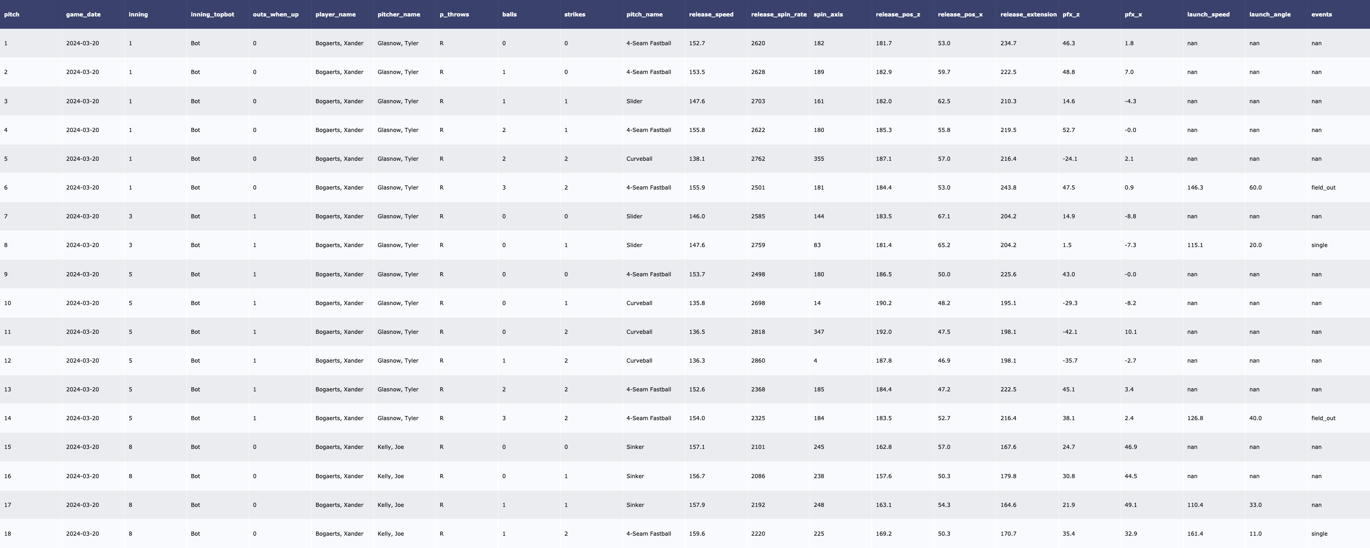Click the pfx_x column header

click(1133, 14)
